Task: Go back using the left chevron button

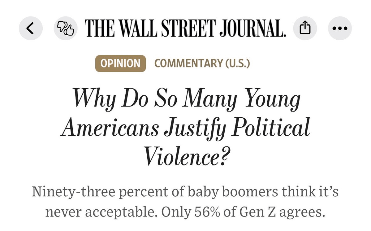Action: [31, 28]
